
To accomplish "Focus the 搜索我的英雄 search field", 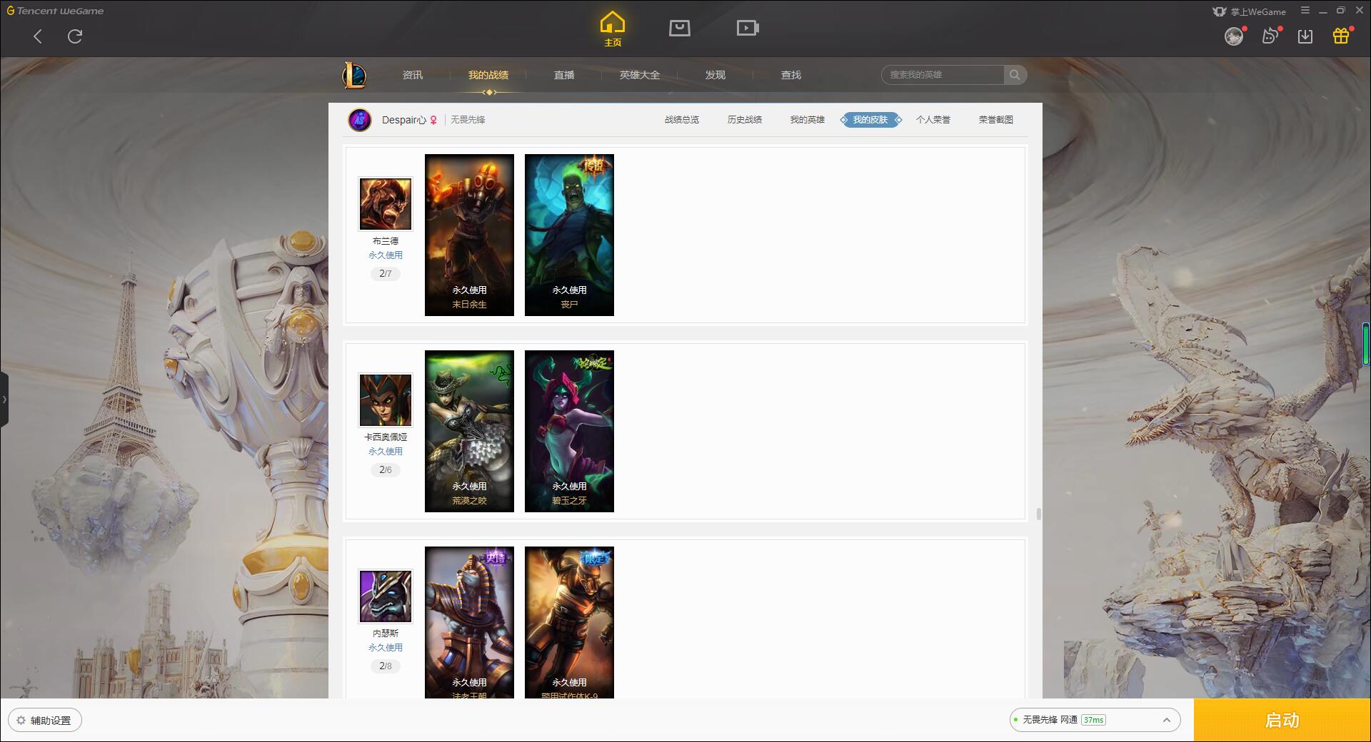I will click(943, 75).
